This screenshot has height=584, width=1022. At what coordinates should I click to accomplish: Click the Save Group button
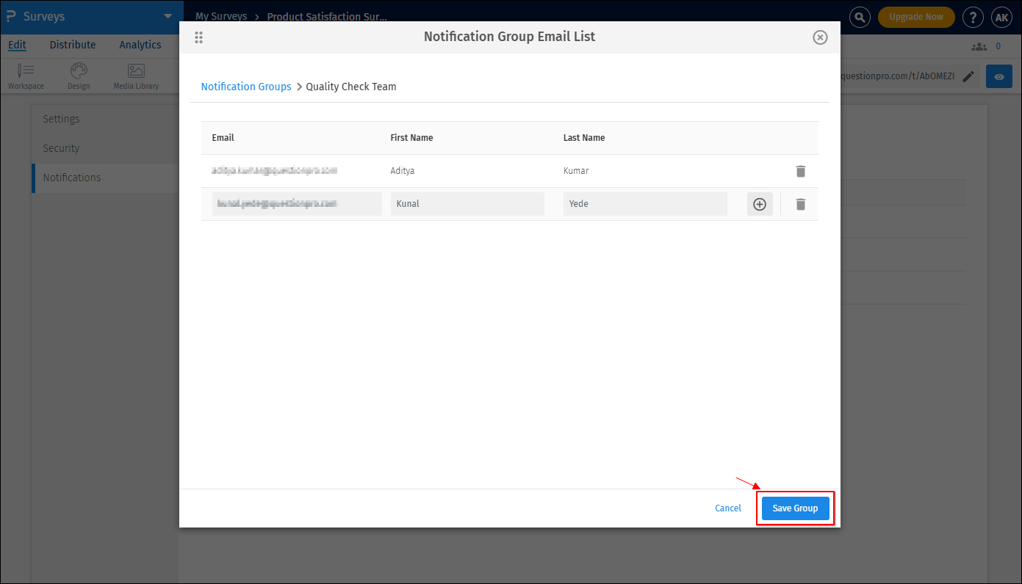pos(795,508)
